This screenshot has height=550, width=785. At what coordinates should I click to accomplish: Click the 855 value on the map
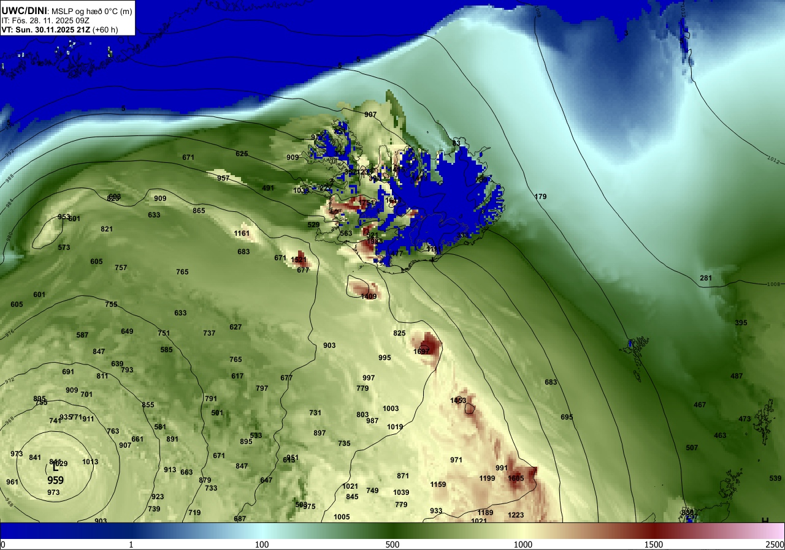(148, 405)
